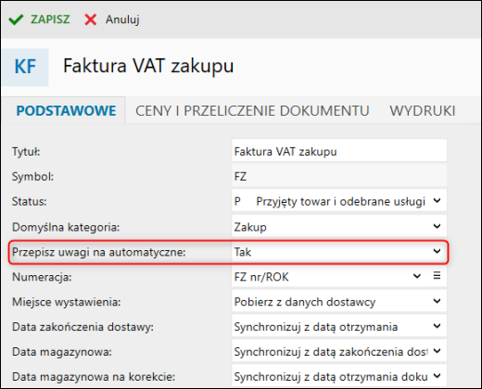Image resolution: width=482 pixels, height=389 pixels.
Task: Expand the Domyślna kategoria dropdown
Action: coord(437,226)
